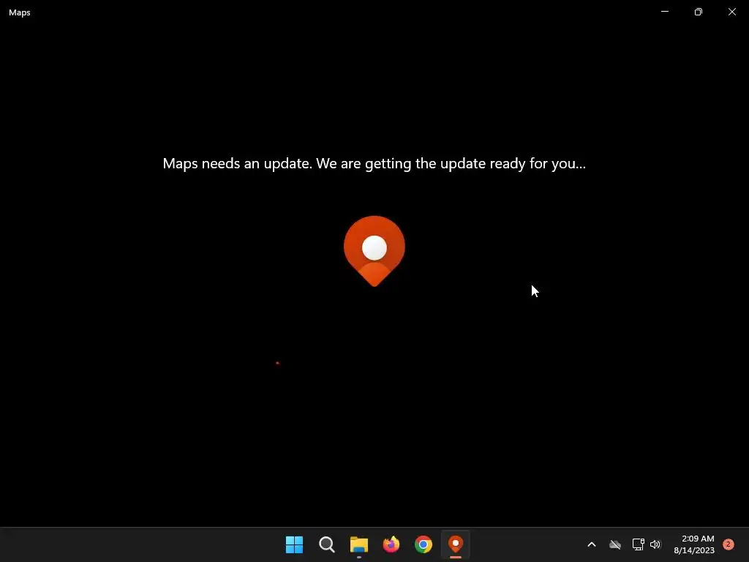Open Google Chrome from the taskbar
This screenshot has width=749, height=562.
coord(424,544)
